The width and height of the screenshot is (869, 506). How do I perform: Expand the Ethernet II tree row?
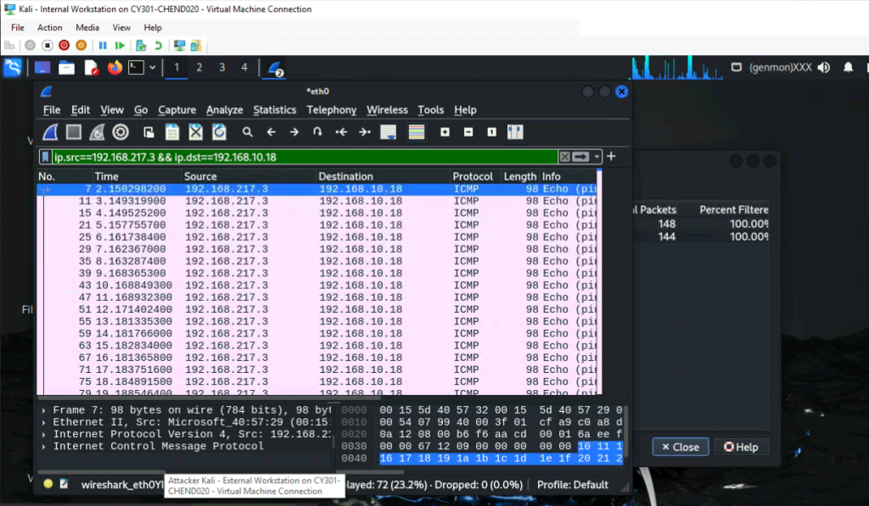45,422
